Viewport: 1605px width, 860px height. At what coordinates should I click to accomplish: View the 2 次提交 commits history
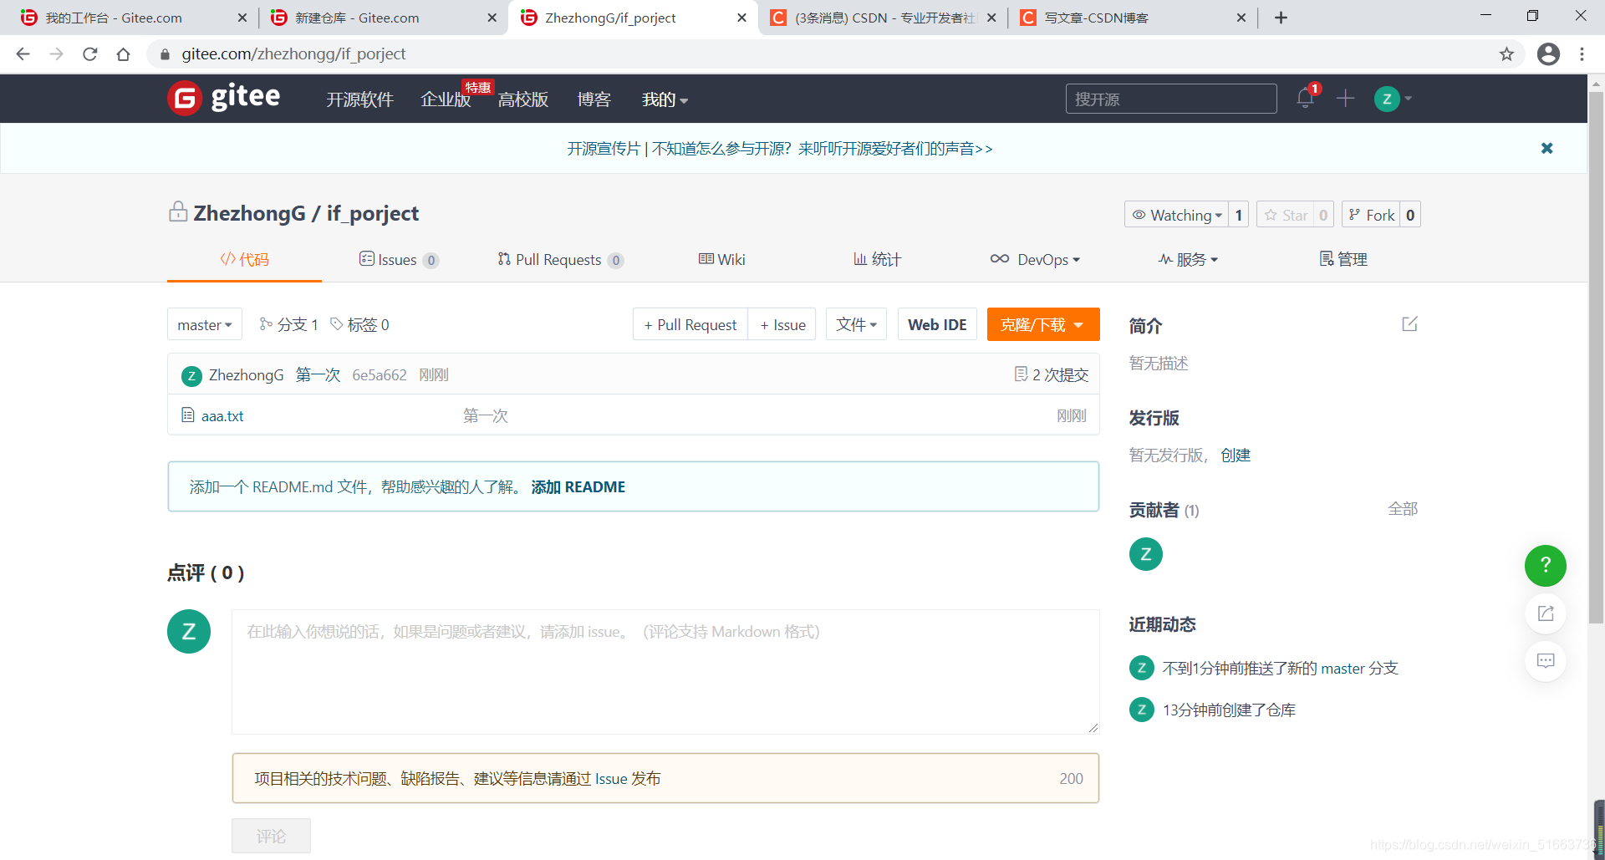(1052, 374)
